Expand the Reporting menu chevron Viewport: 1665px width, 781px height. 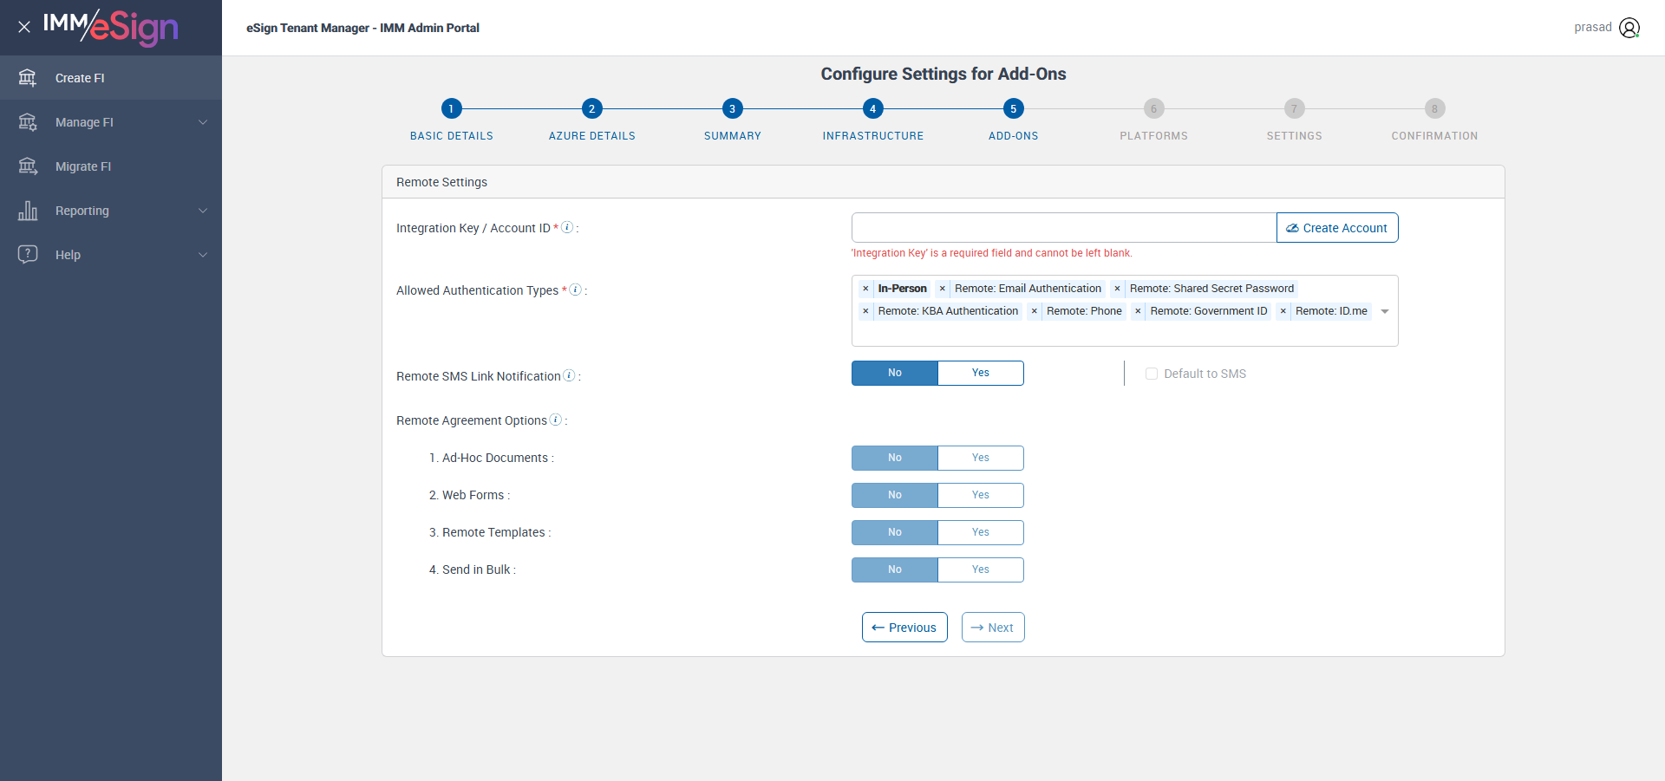(x=203, y=211)
